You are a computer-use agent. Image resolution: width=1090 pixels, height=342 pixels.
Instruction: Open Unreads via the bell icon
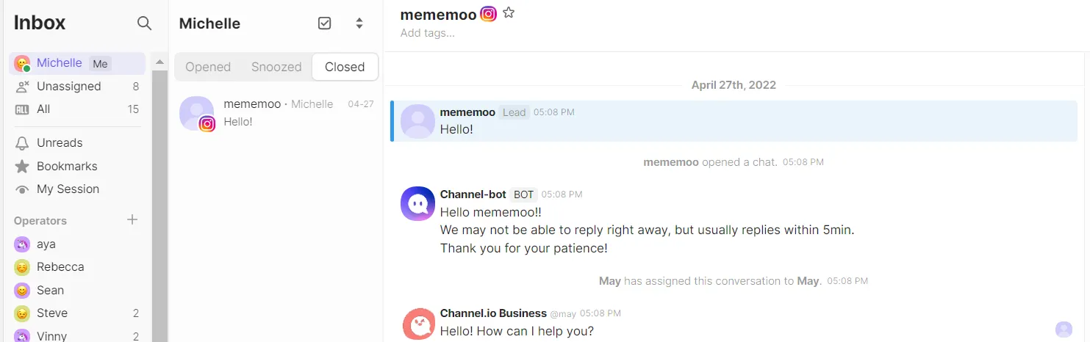[x=23, y=143]
